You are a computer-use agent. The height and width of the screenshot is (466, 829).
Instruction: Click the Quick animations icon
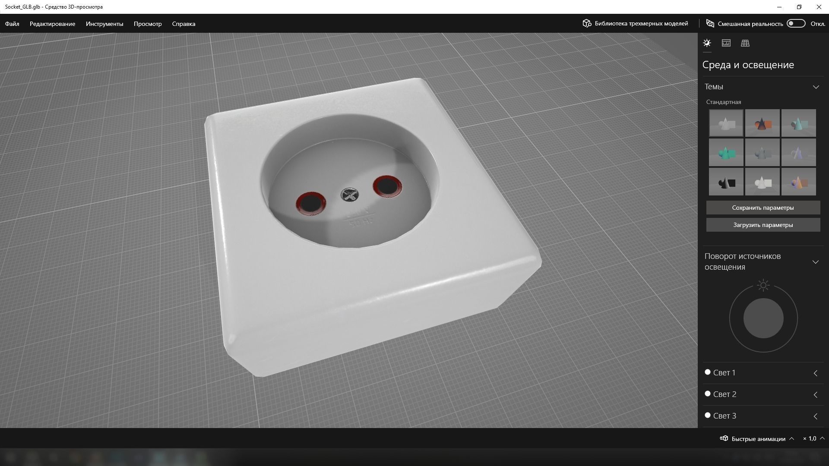pyautogui.click(x=724, y=438)
